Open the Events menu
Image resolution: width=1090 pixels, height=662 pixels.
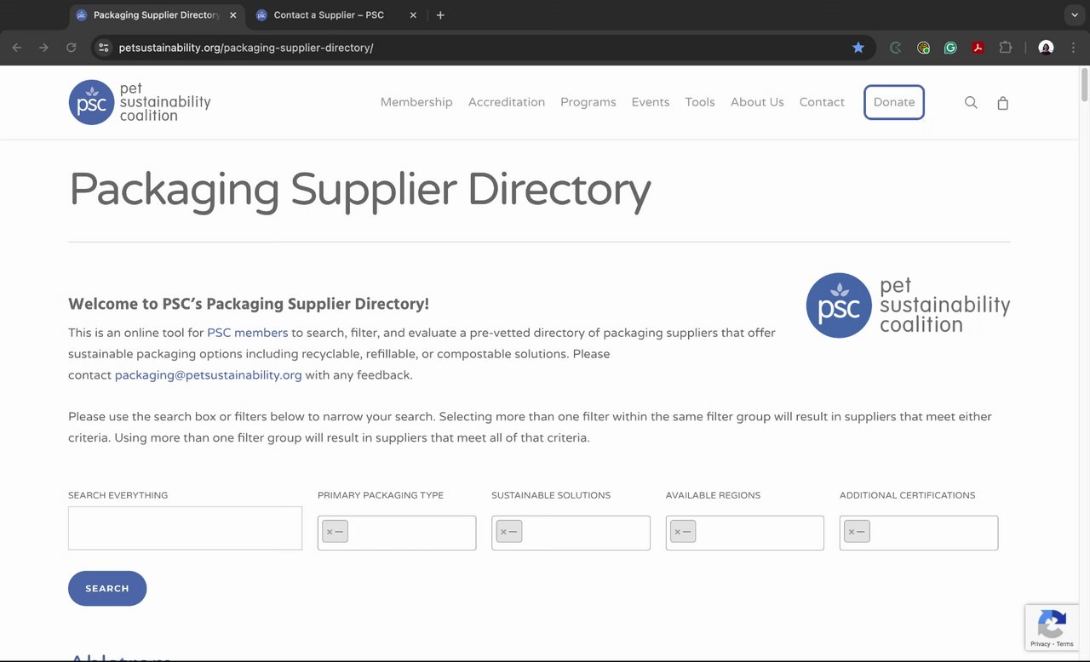(651, 102)
